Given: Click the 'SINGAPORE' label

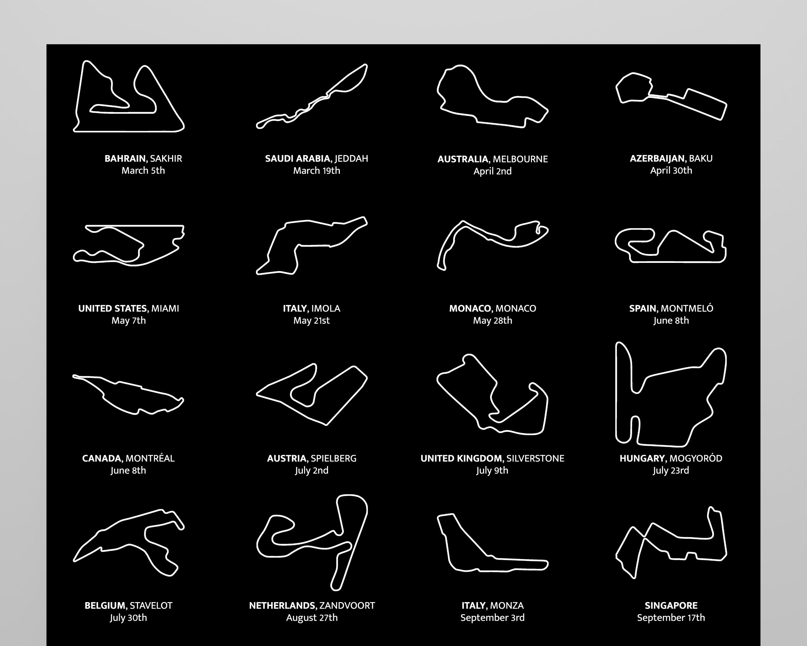Looking at the screenshot, I should coord(671,606).
